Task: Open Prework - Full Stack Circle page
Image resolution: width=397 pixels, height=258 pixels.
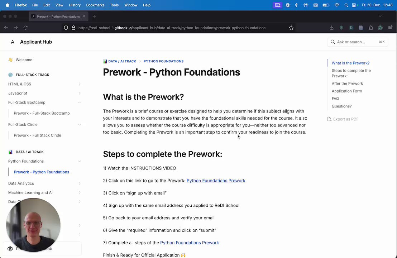Action: pyautogui.click(x=38, y=135)
